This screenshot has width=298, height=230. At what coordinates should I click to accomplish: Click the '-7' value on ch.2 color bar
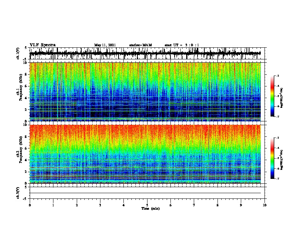point(277,179)
